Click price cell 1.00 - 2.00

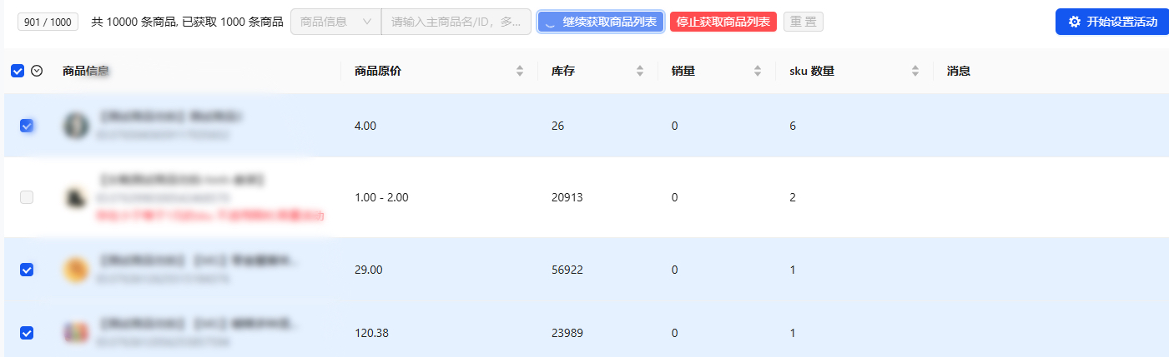(381, 197)
